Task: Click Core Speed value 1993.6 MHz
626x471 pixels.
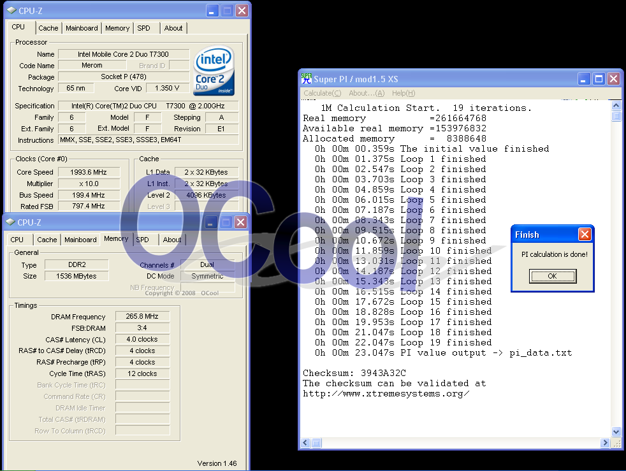Action: pyautogui.click(x=89, y=172)
